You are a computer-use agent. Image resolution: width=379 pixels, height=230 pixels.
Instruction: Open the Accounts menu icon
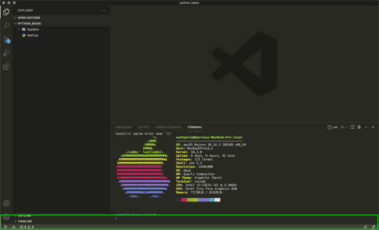pos(6,203)
